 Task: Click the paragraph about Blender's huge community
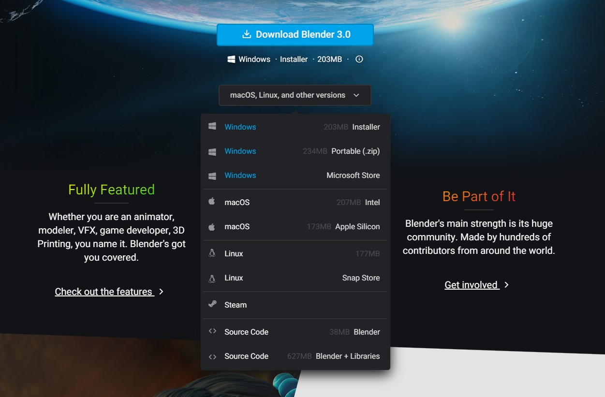(479, 237)
